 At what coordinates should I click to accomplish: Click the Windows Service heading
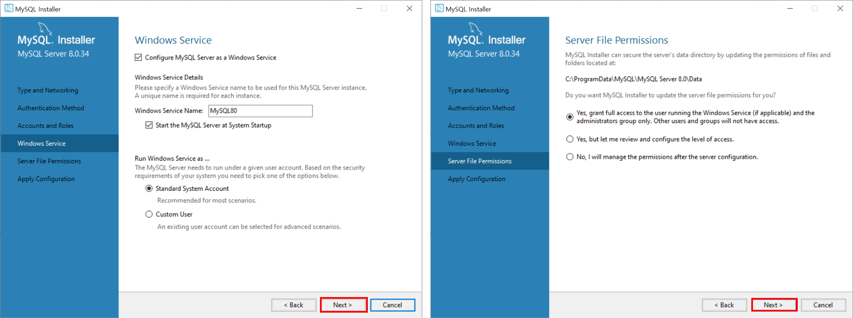173,40
